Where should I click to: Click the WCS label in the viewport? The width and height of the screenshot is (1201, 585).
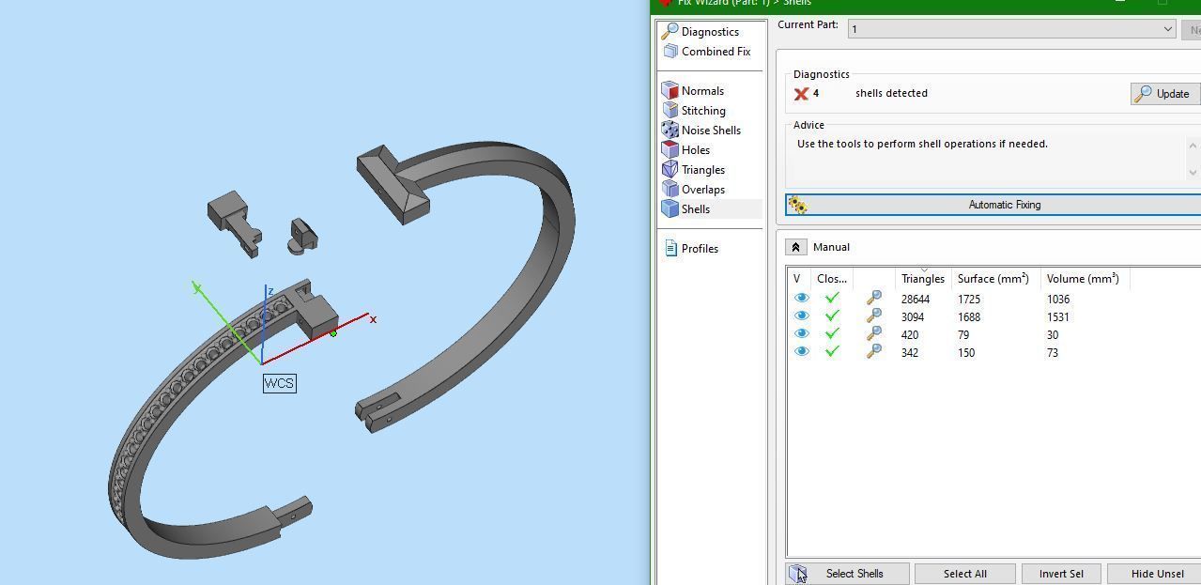[x=280, y=383]
